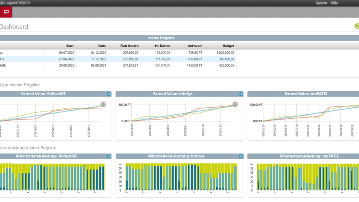Click the Plan-Kosten column header
359x202 pixels.
tap(129, 46)
